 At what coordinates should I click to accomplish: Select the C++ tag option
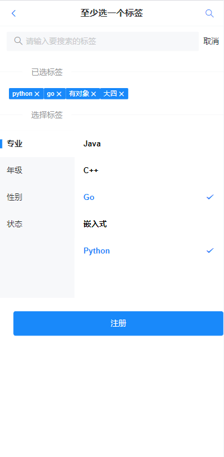(149, 171)
